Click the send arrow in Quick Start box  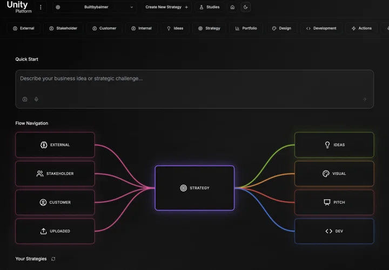coord(365,99)
